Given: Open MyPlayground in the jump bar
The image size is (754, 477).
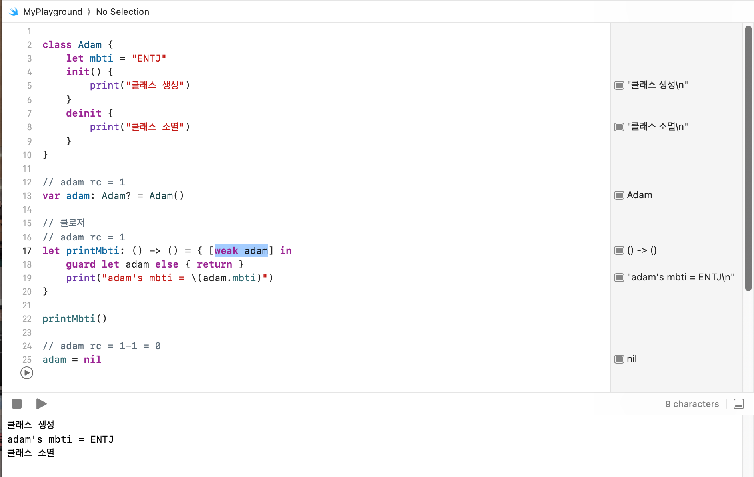Looking at the screenshot, I should click(53, 12).
